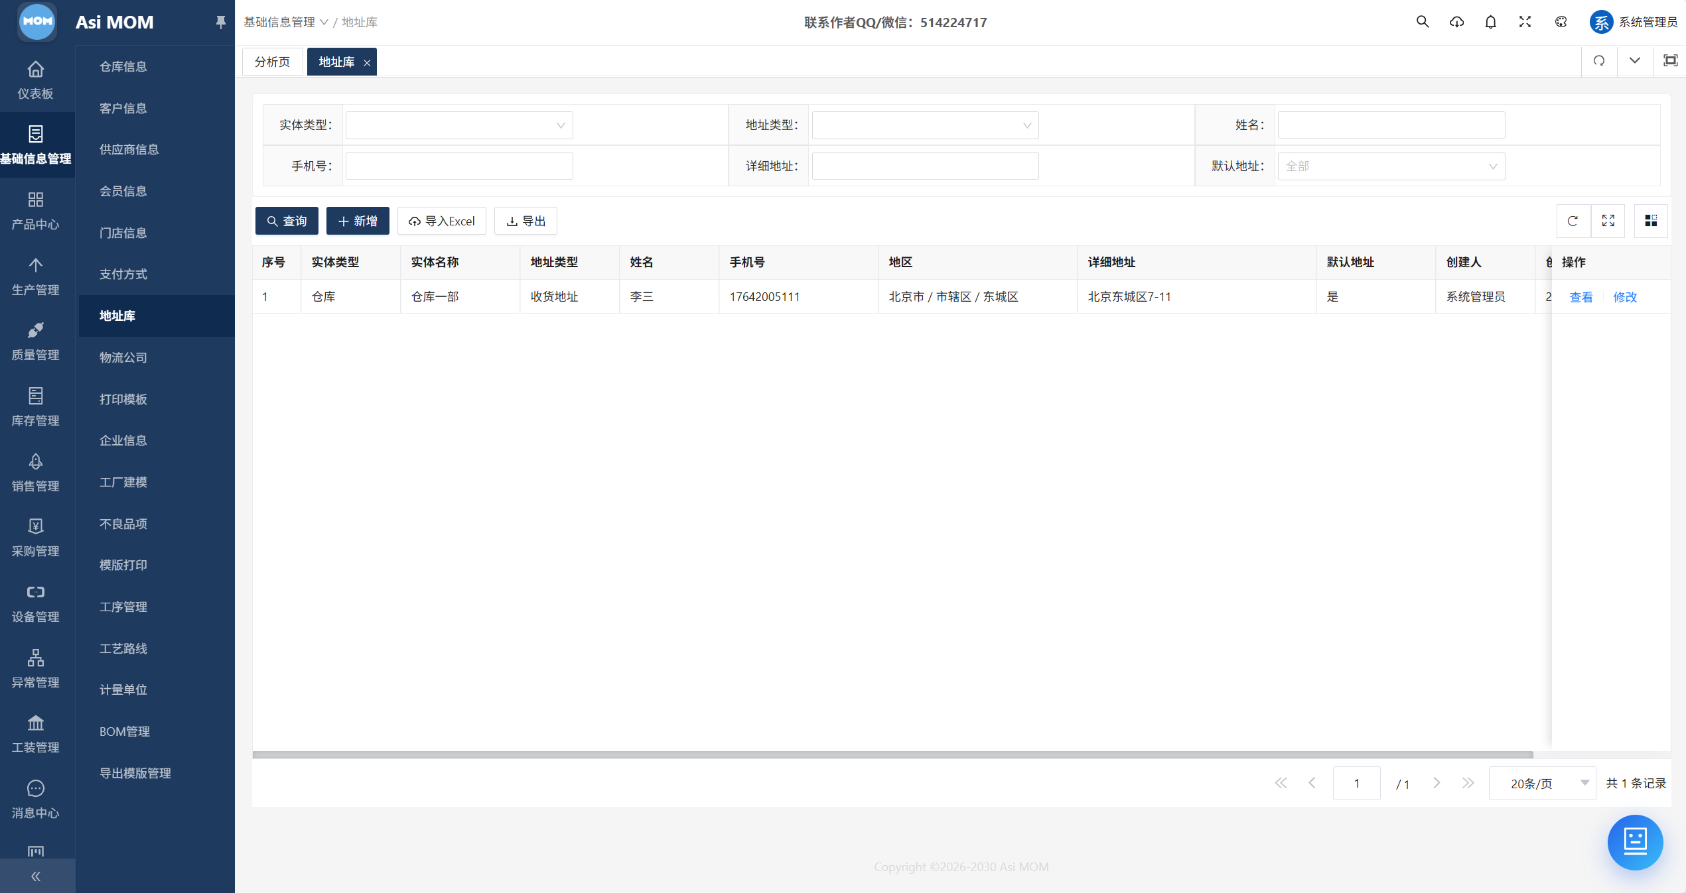The height and width of the screenshot is (893, 1686).
Task: Click the 手机号 column header
Action: pos(799,263)
